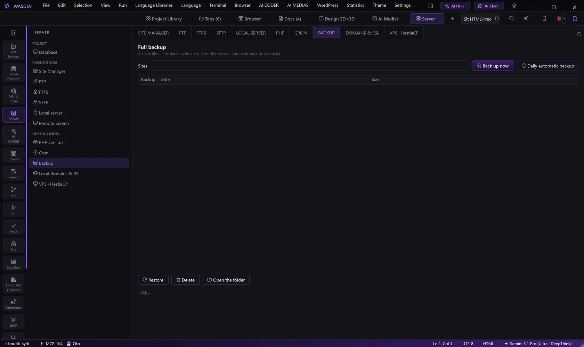The height and width of the screenshot is (347, 584).
Task: Open Search in the activity bar
Action: pyautogui.click(x=14, y=174)
